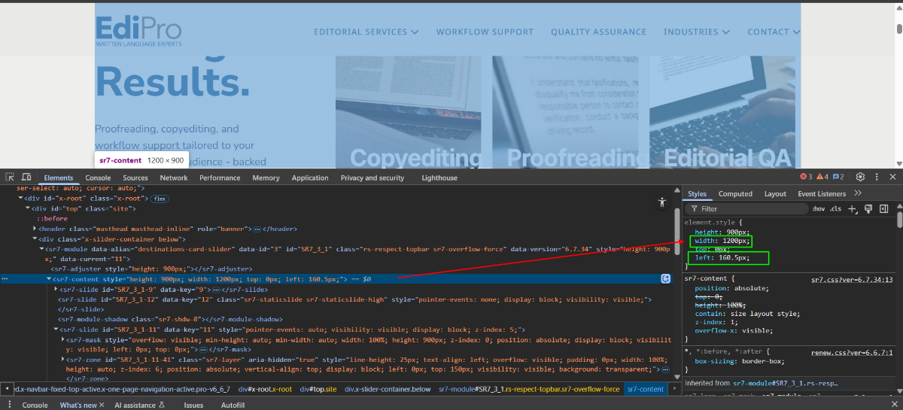Click the ellipsis actions on selected DOM row
The image size is (903, 410).
tap(5, 278)
